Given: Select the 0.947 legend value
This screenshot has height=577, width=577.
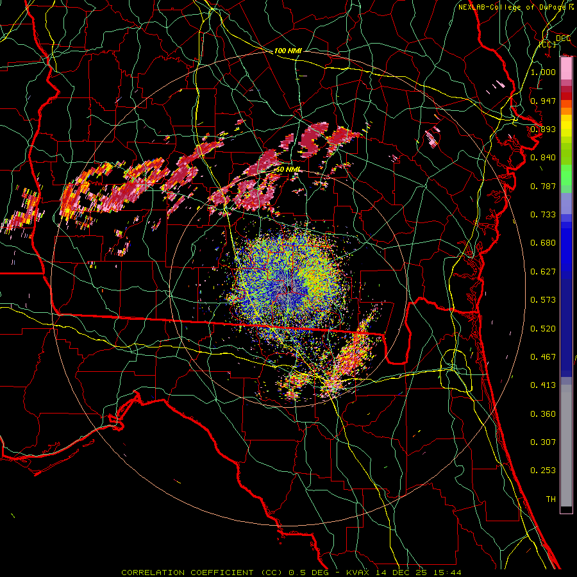Looking at the screenshot, I should coord(543,101).
